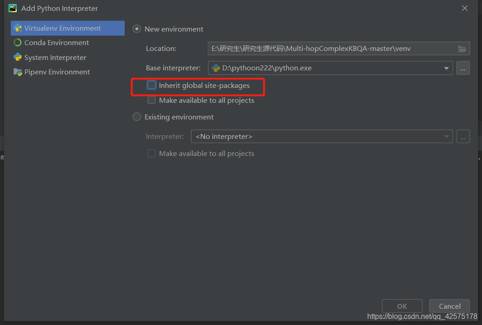Close the Add Python Interpreter dialog
The height and width of the screenshot is (325, 482).
(465, 8)
